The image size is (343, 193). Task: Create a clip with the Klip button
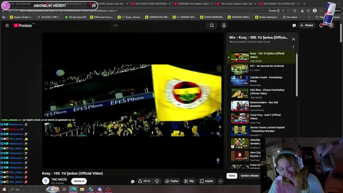189,181
